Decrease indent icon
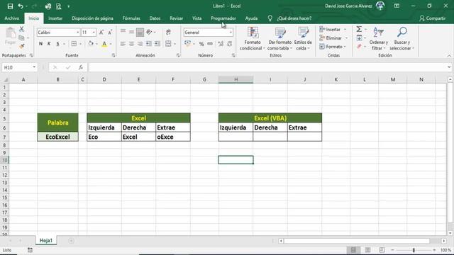 (x=148, y=44)
